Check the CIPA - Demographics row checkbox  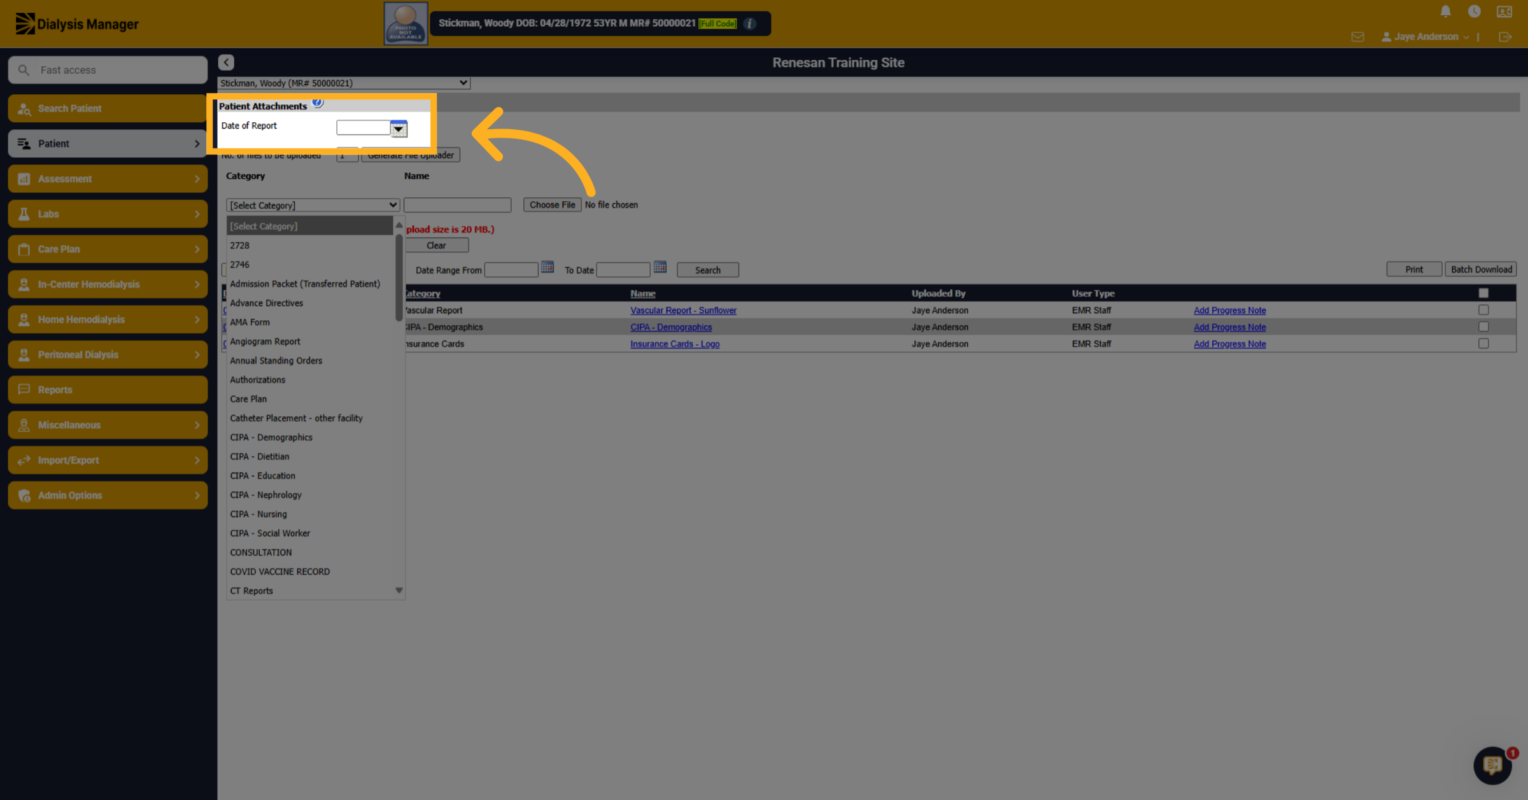[1483, 326]
